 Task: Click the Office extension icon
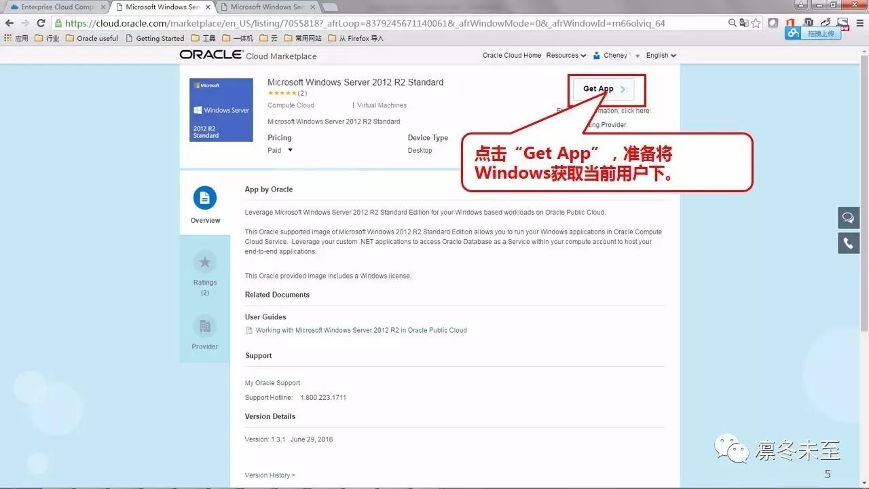point(790,23)
